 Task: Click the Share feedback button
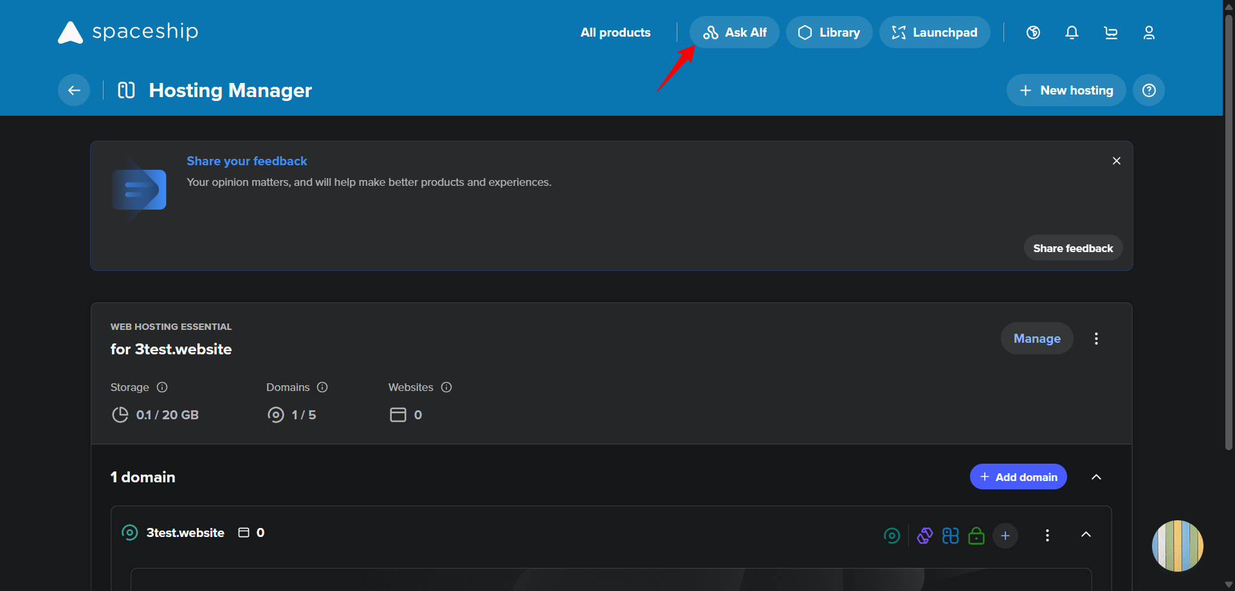1073,248
